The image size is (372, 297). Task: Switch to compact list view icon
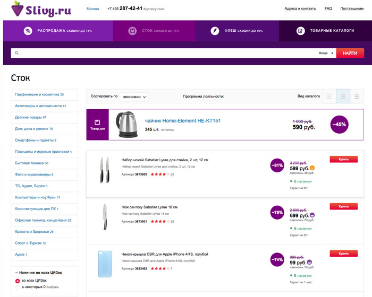[357, 97]
